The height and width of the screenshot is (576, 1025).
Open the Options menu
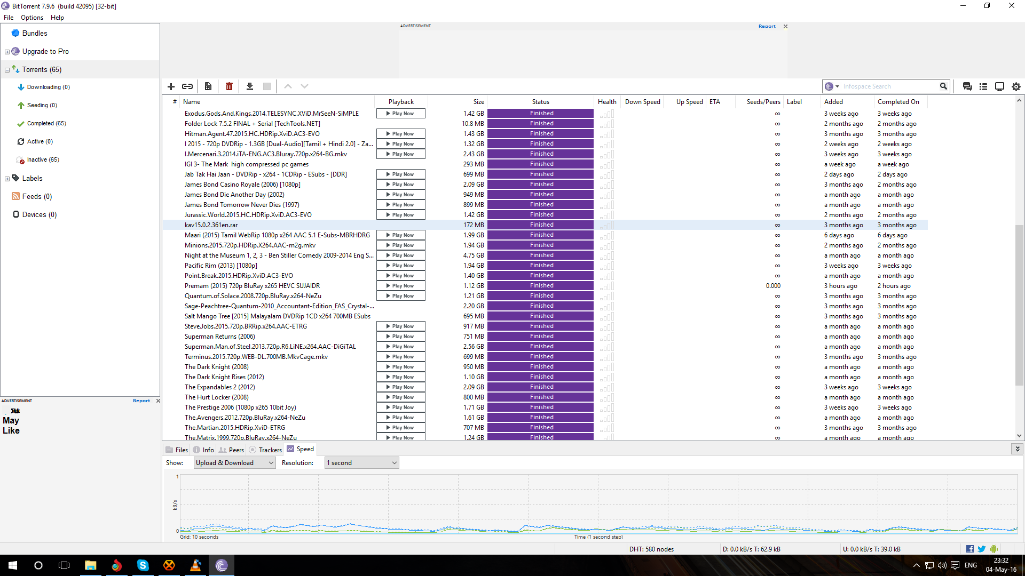(32, 18)
